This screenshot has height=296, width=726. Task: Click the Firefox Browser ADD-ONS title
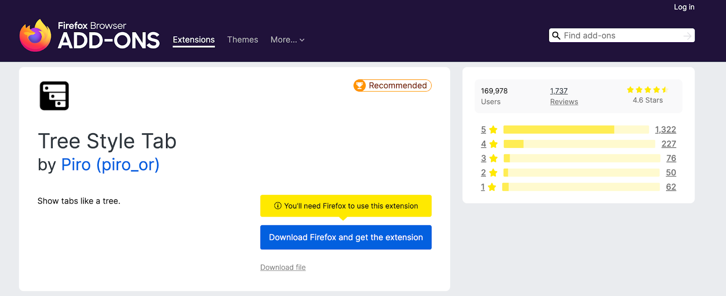(x=109, y=36)
